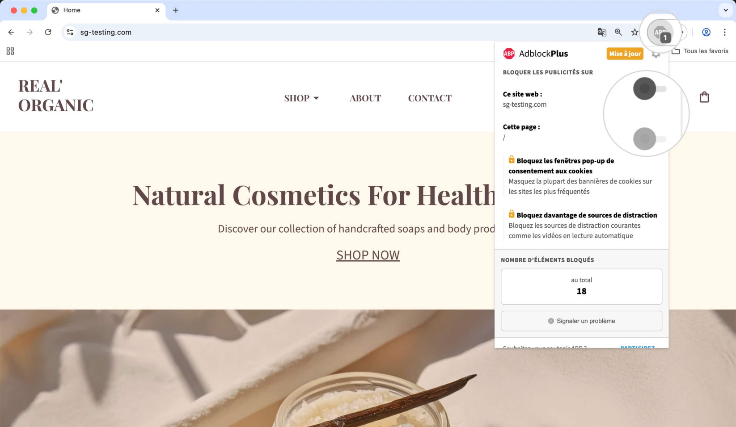Click 'sg-testing.com' text in ABP popup
This screenshot has height=427, width=736.
pyautogui.click(x=525, y=105)
